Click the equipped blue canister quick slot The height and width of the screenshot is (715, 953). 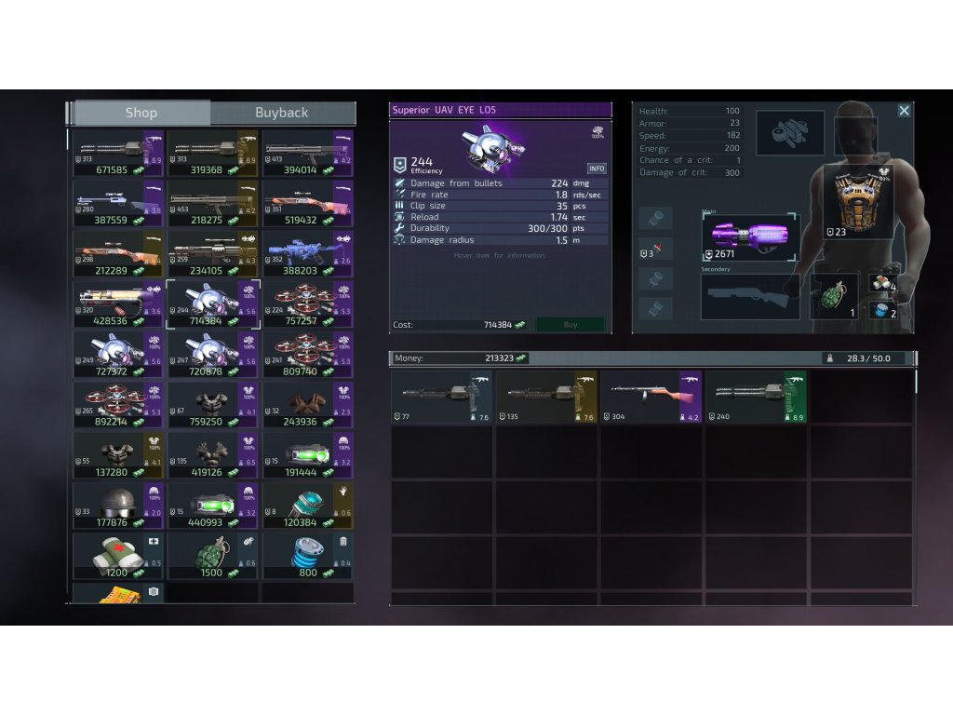(x=884, y=310)
